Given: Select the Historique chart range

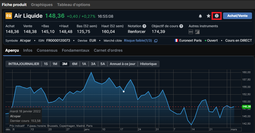Looking at the screenshot, I should pos(148,64).
